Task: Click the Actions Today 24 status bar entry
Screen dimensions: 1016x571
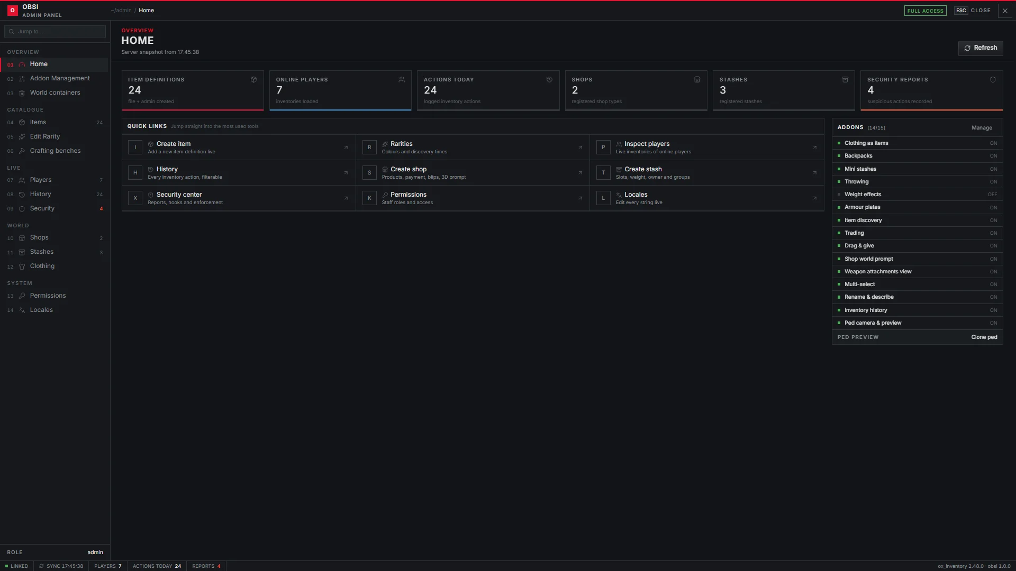Action: [157, 566]
